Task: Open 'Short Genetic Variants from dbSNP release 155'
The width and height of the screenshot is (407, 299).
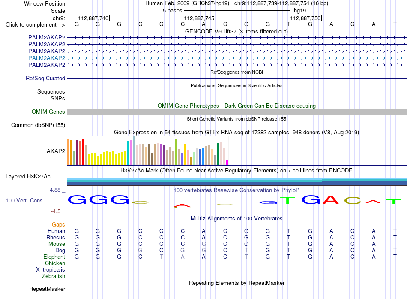Action: 236,119
